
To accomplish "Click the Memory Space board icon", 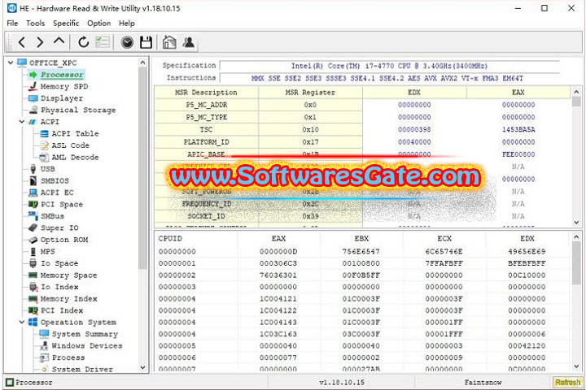I will (x=33, y=275).
